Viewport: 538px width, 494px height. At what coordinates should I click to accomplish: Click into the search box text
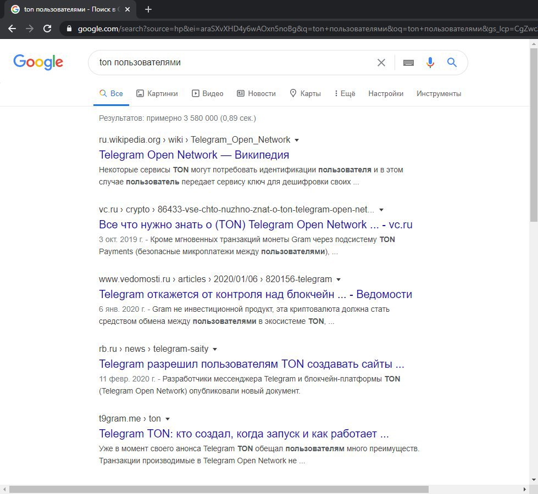[x=140, y=63]
